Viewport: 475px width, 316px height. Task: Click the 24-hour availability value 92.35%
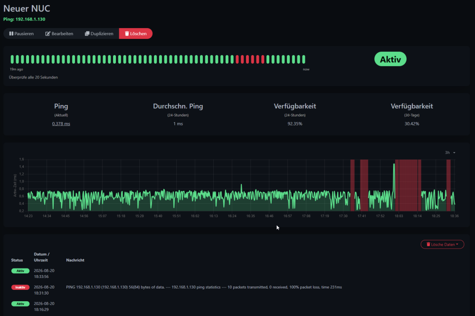point(295,124)
